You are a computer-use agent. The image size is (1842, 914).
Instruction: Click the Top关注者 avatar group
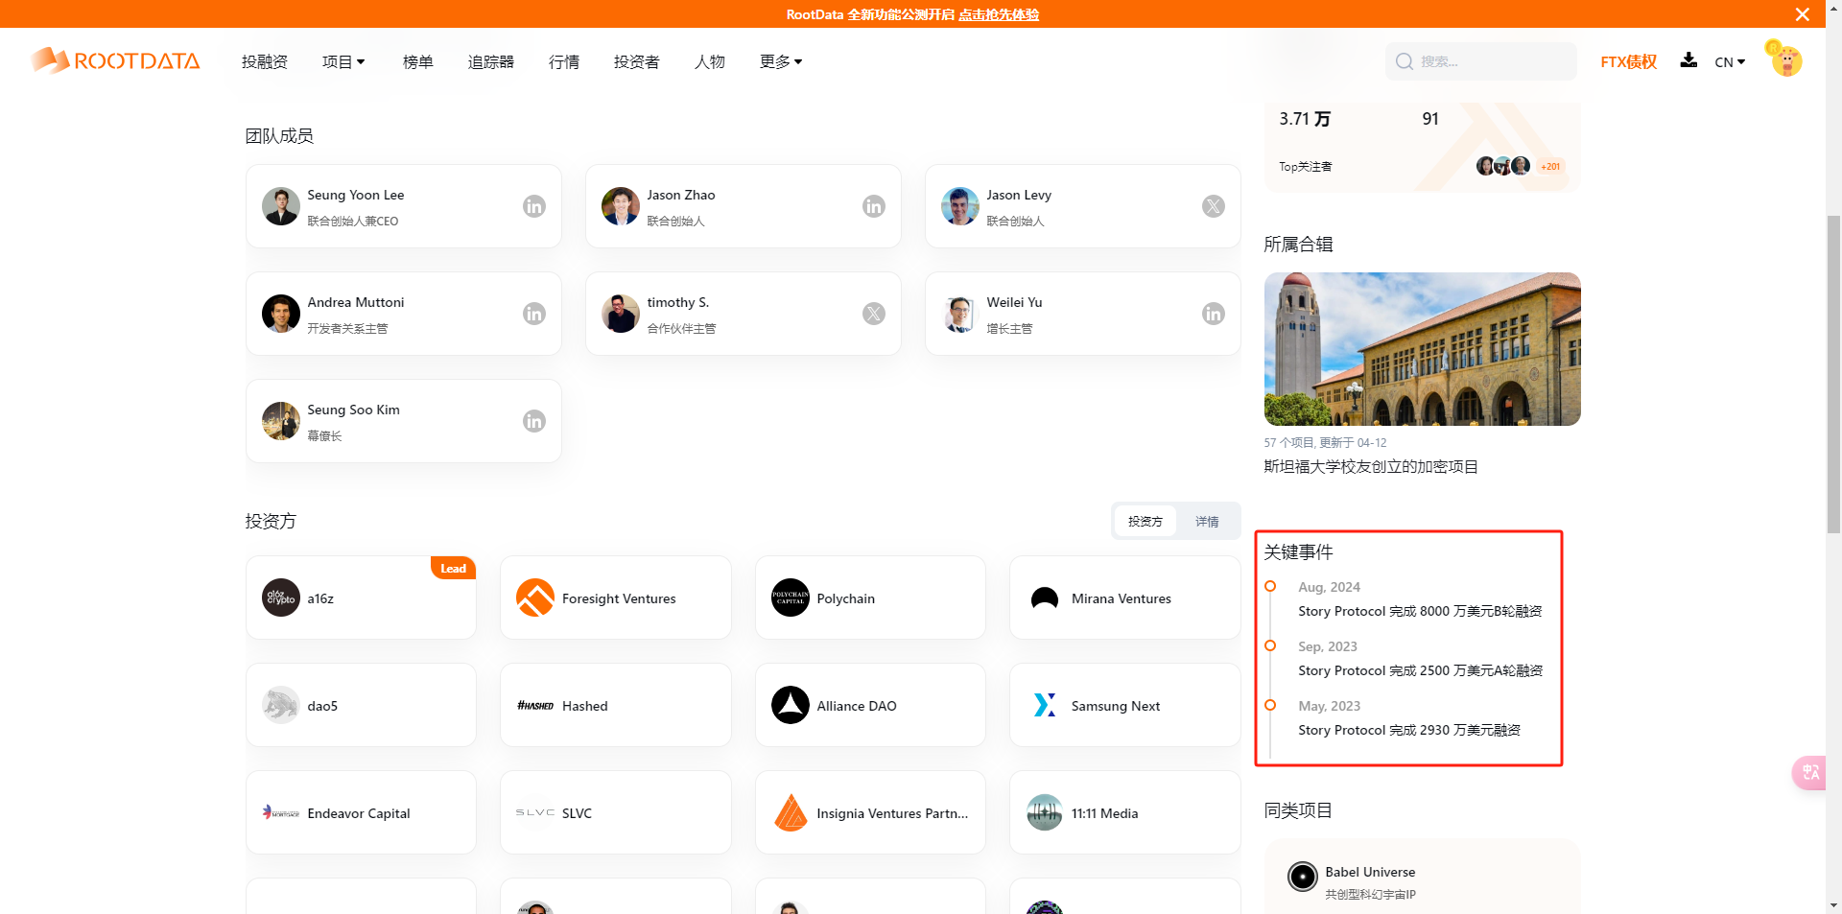pos(1503,166)
